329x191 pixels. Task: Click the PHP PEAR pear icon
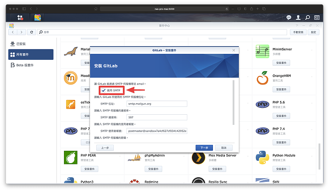(x=71, y=158)
